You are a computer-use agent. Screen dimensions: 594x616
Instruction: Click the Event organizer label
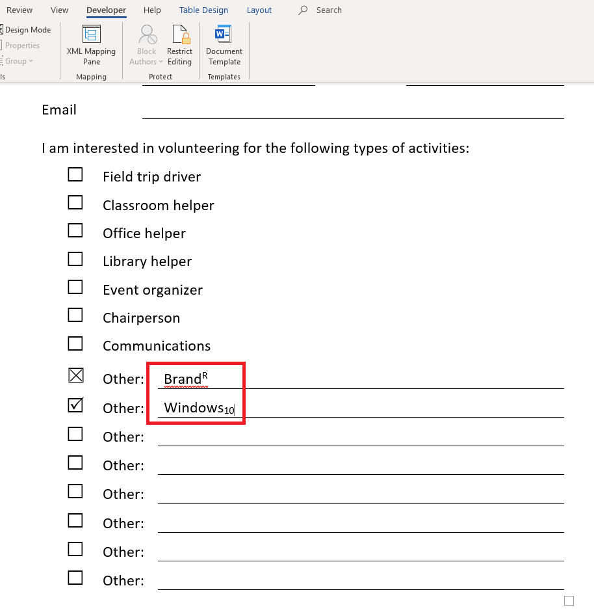coord(153,290)
